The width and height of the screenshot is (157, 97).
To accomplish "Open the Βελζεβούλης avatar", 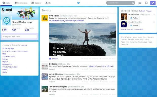I will [124, 17].
